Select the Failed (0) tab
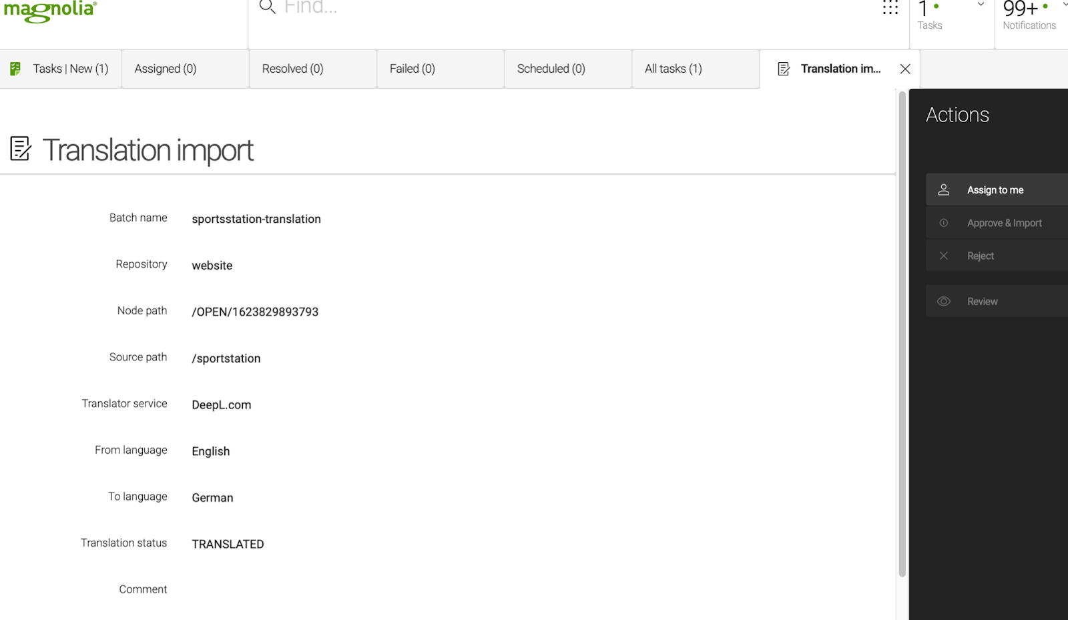The width and height of the screenshot is (1068, 620). pyautogui.click(x=412, y=69)
